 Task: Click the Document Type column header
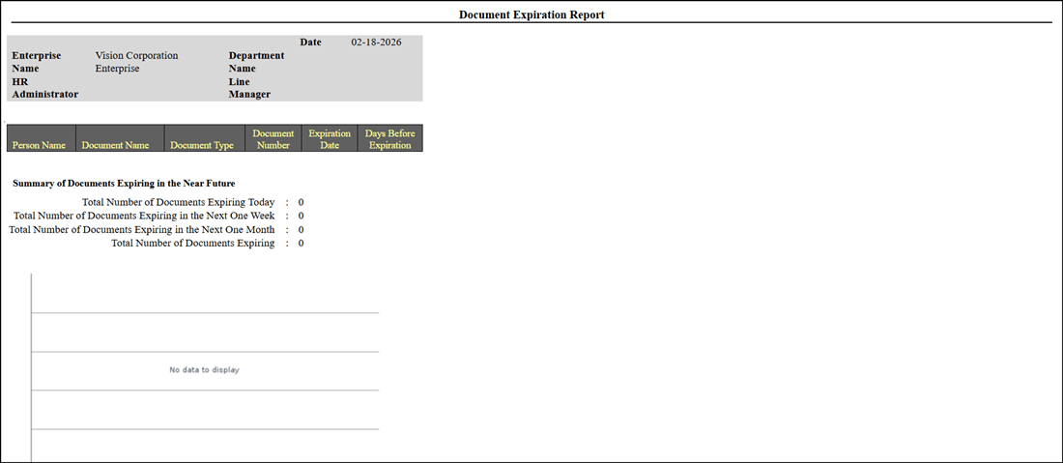pos(205,137)
